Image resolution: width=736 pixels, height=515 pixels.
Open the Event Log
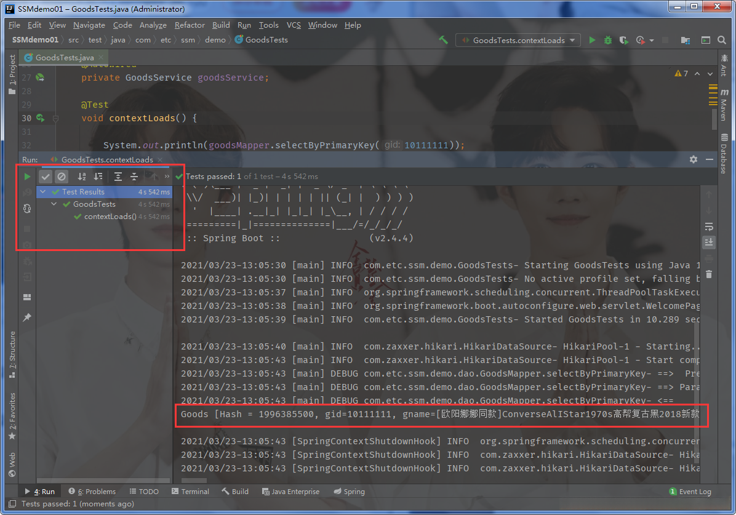click(x=690, y=492)
